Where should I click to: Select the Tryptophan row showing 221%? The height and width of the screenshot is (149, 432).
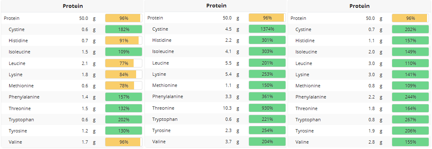(x=216, y=119)
